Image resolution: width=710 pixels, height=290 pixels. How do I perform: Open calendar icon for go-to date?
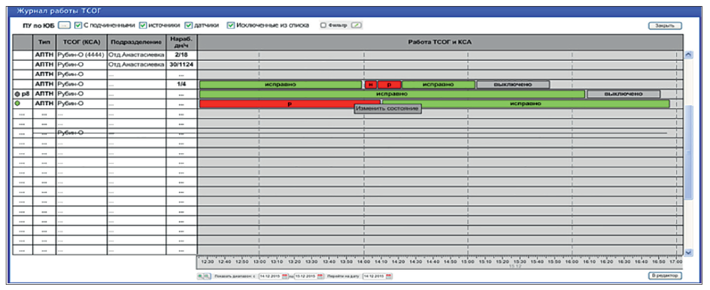pos(388,276)
